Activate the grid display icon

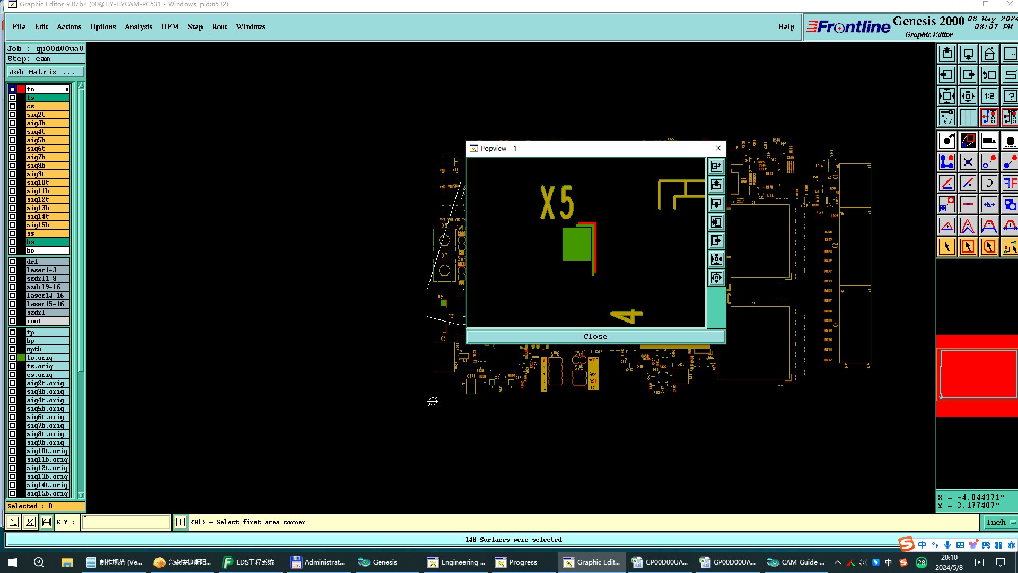(968, 117)
